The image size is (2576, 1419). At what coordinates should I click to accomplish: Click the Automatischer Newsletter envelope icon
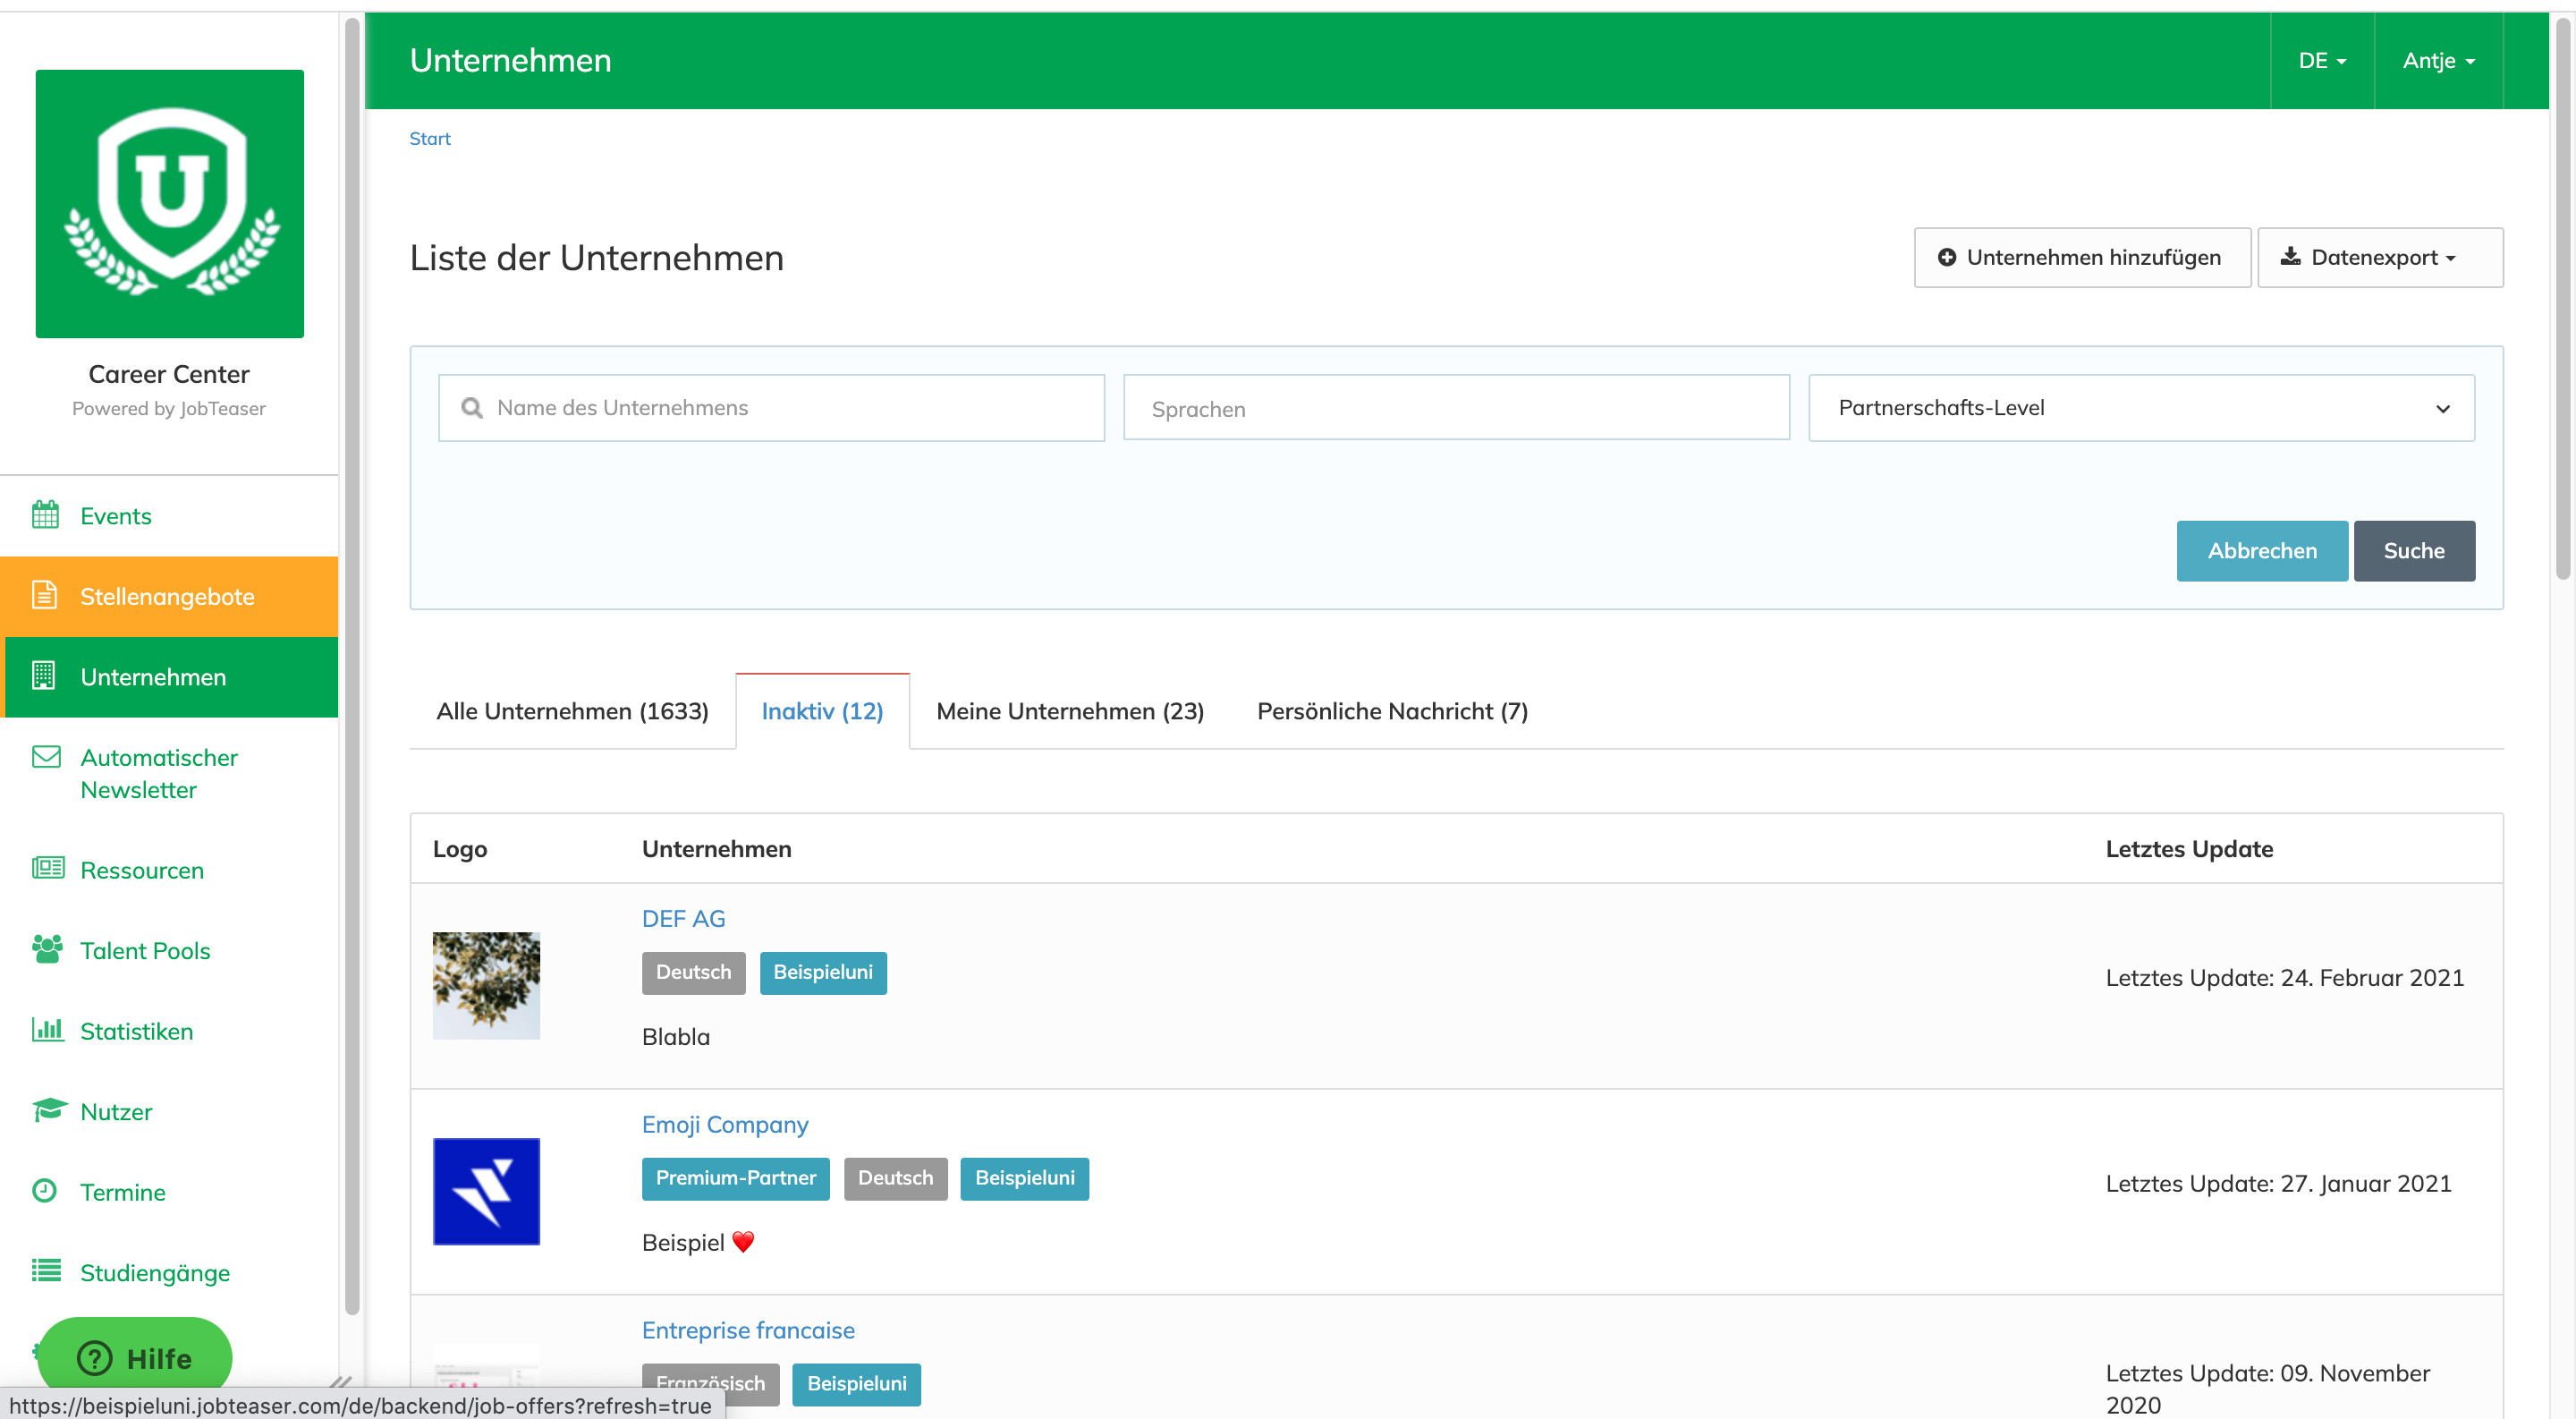point(46,757)
